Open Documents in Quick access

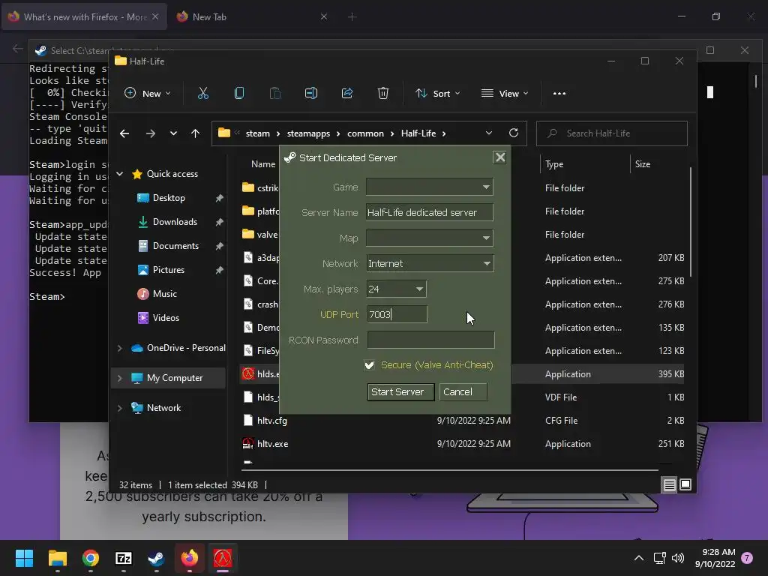[x=175, y=246]
